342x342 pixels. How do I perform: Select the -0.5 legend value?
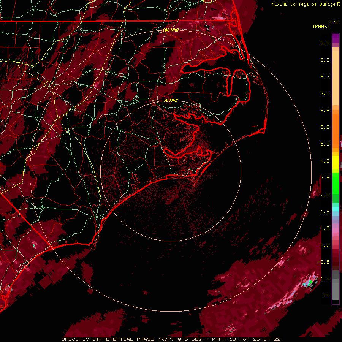pos(323,262)
